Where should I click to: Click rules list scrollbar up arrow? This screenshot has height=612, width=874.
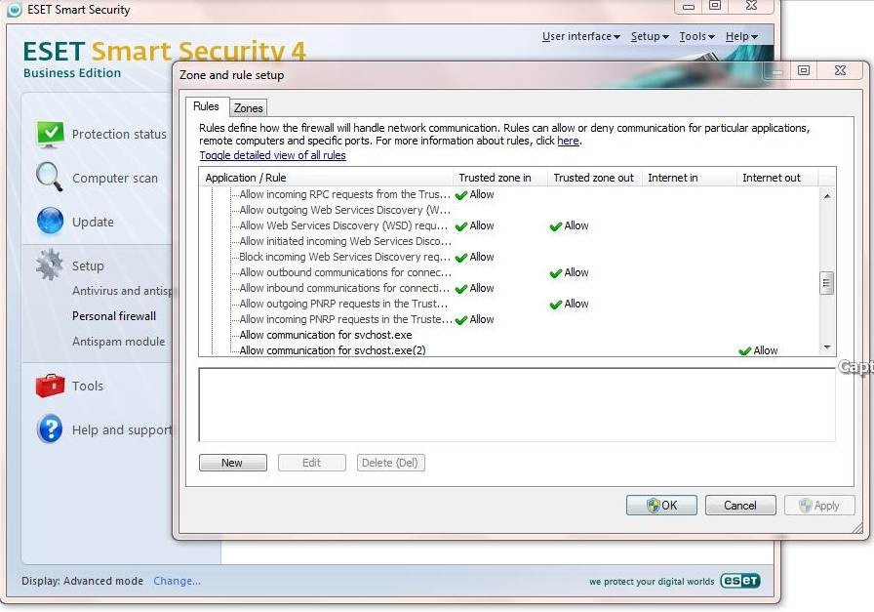click(x=827, y=196)
